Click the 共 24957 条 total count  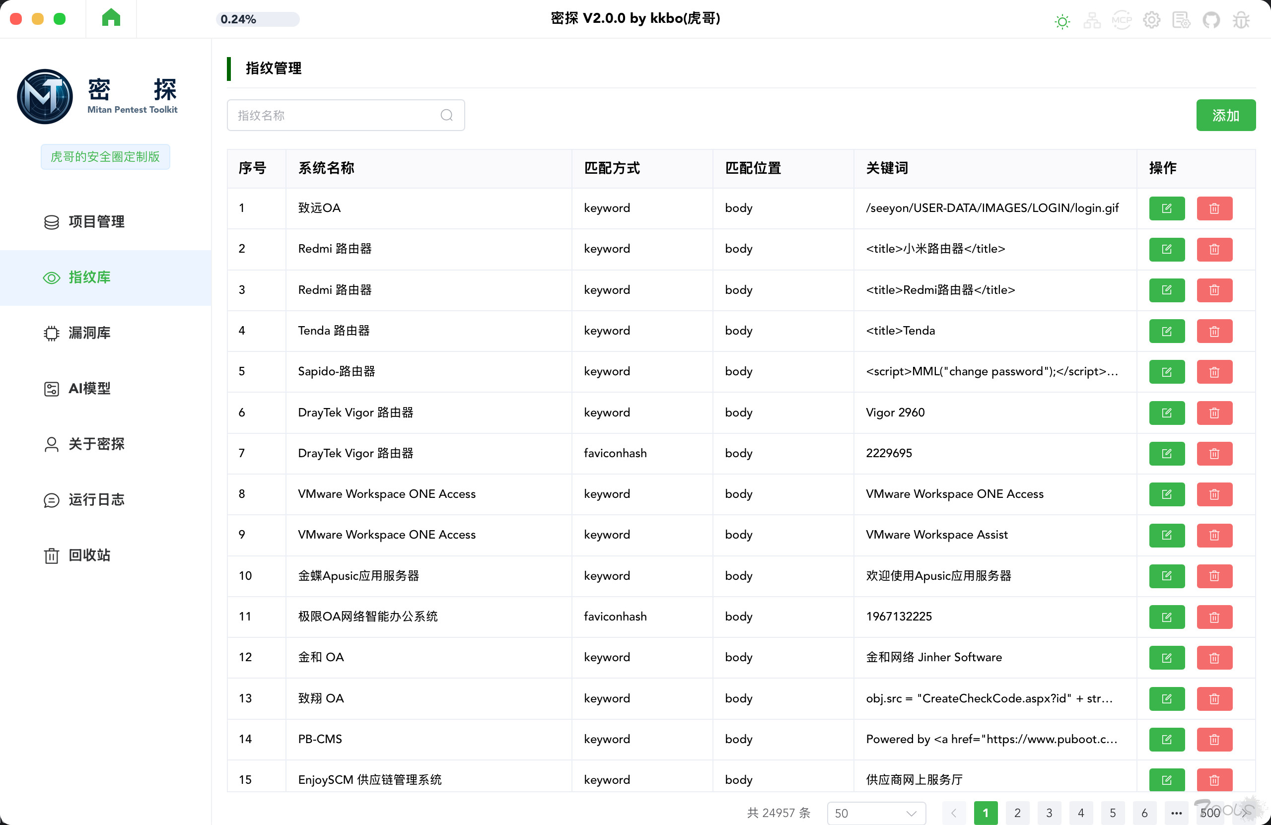point(778,813)
